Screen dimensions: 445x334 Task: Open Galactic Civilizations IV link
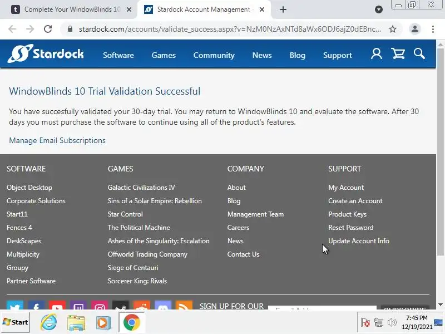141,188
